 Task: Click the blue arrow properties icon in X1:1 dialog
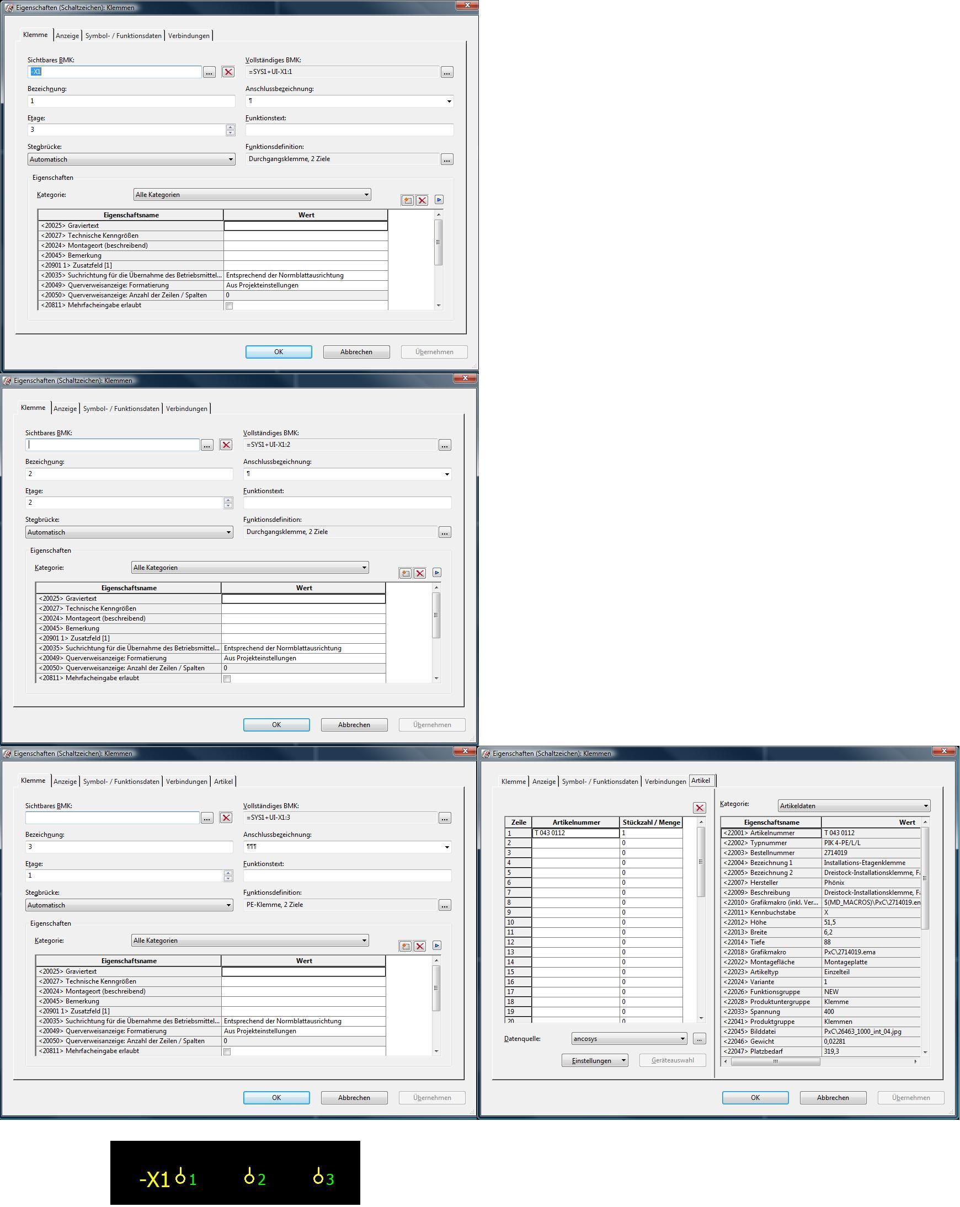[x=439, y=200]
